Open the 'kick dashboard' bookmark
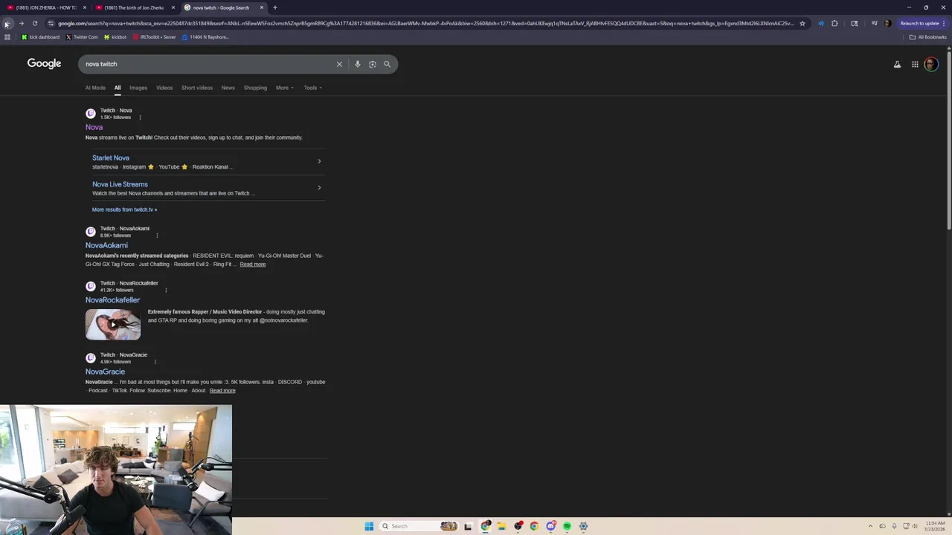 pos(40,37)
